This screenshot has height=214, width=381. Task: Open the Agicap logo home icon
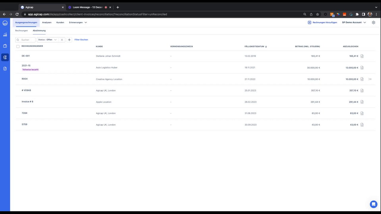point(5,23)
